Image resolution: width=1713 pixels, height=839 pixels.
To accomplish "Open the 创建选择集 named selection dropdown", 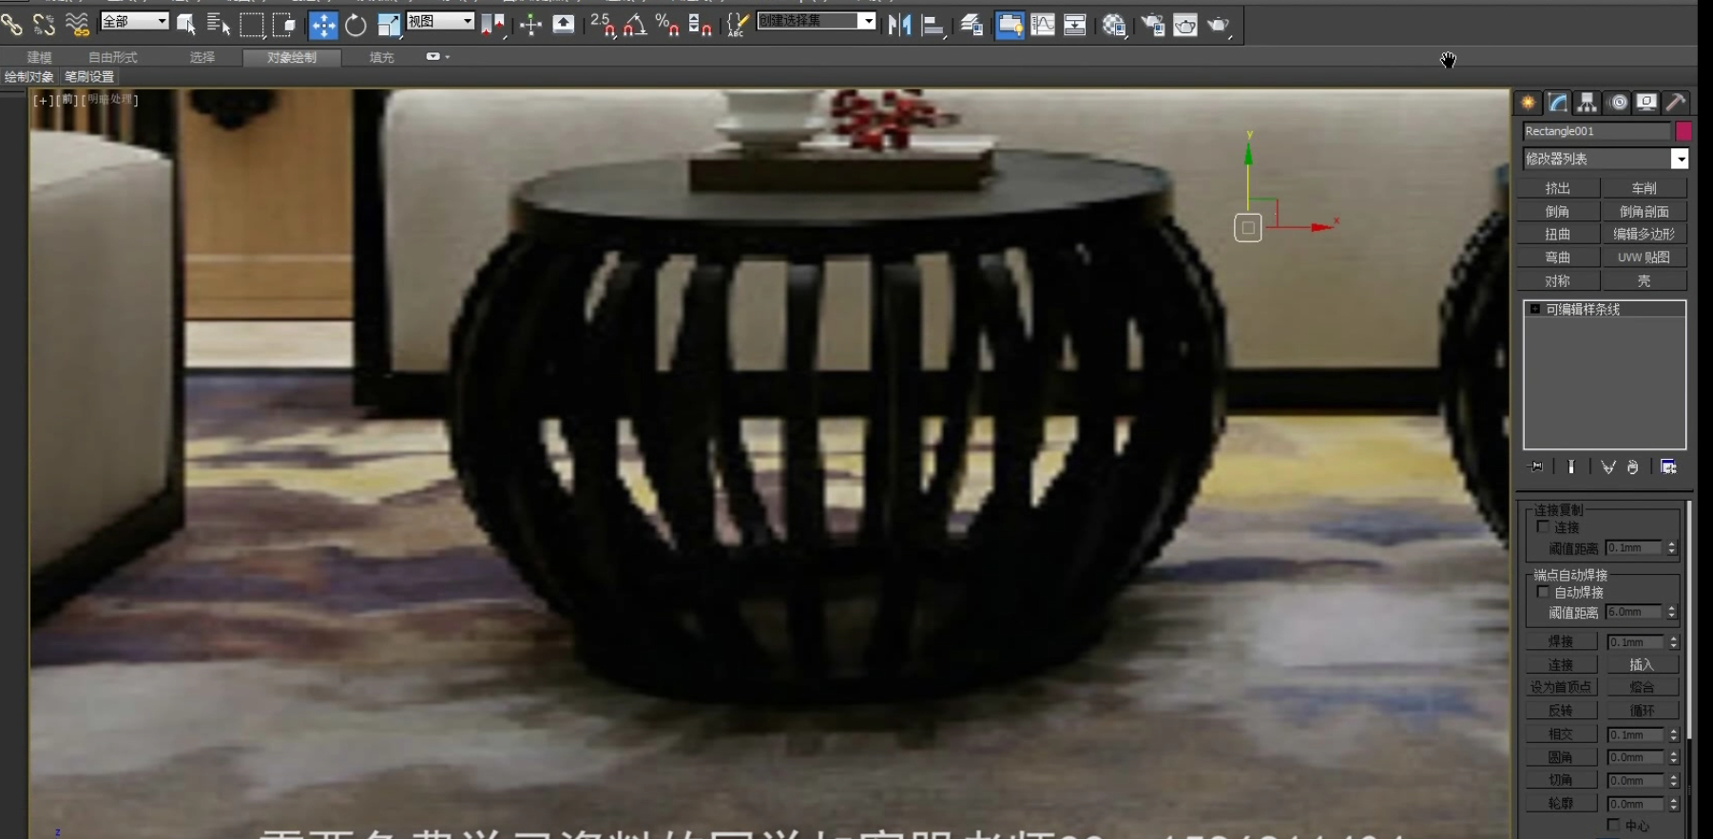I will coord(817,21).
